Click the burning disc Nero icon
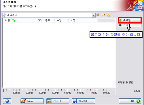The width and height of the screenshot is (144, 105). coord(24,101)
